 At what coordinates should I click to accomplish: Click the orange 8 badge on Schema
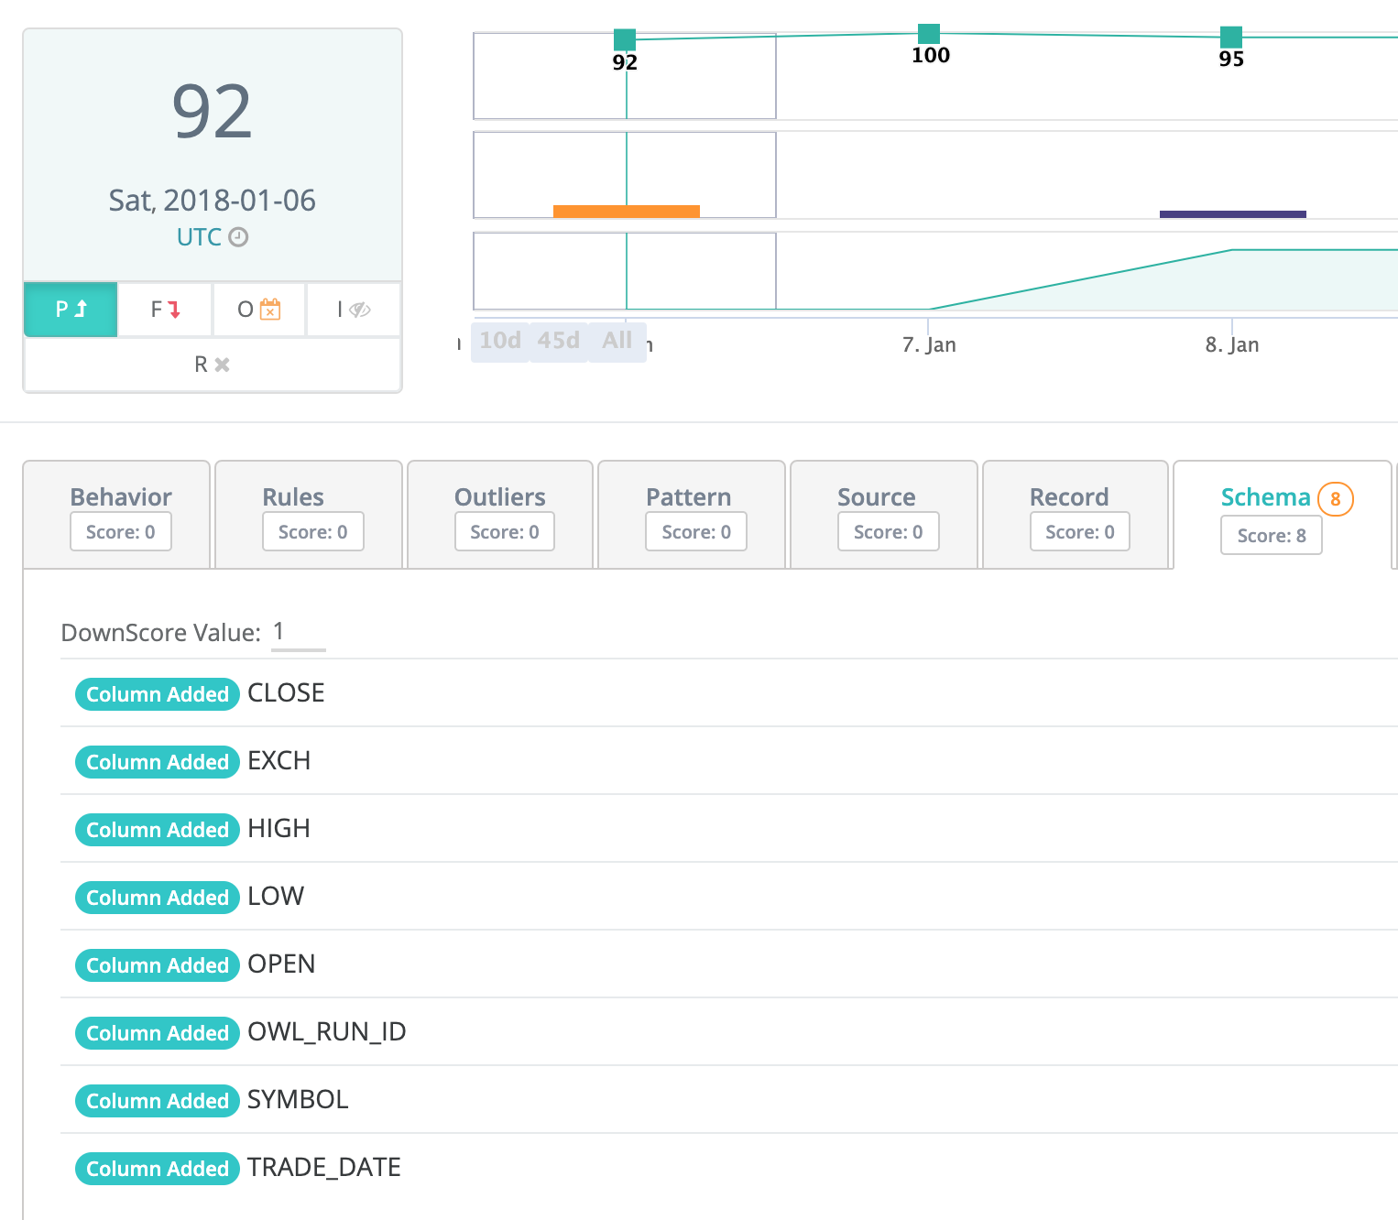point(1335,499)
